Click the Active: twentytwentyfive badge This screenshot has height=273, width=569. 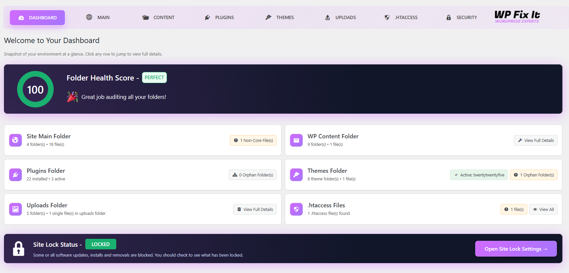(x=479, y=175)
